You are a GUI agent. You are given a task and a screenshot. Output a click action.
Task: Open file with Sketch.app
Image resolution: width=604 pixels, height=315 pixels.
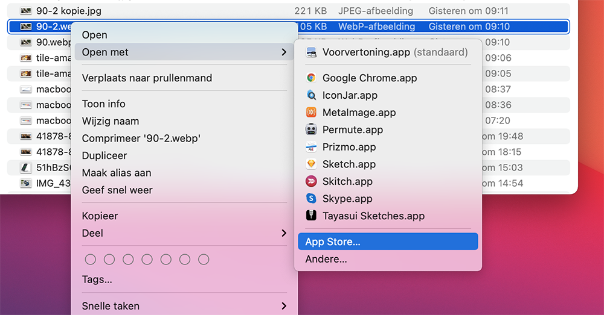click(388, 164)
